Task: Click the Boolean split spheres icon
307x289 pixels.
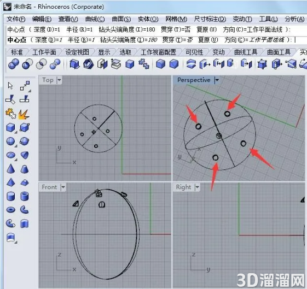Action: coord(55,64)
